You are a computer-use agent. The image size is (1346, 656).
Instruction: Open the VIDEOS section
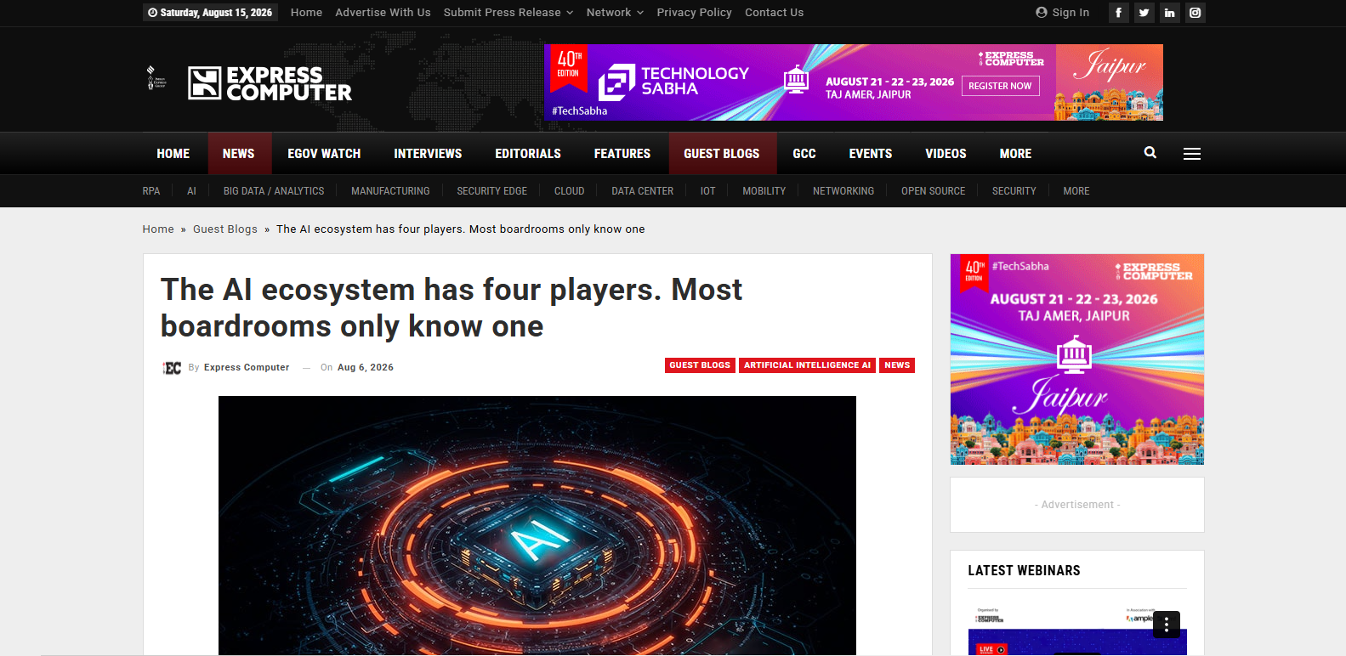(946, 154)
